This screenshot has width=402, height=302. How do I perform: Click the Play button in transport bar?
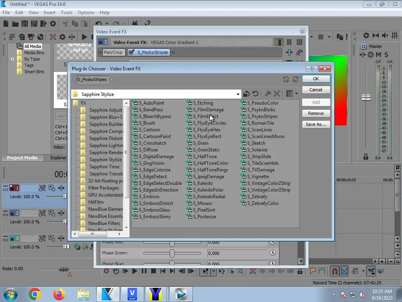click(x=134, y=271)
